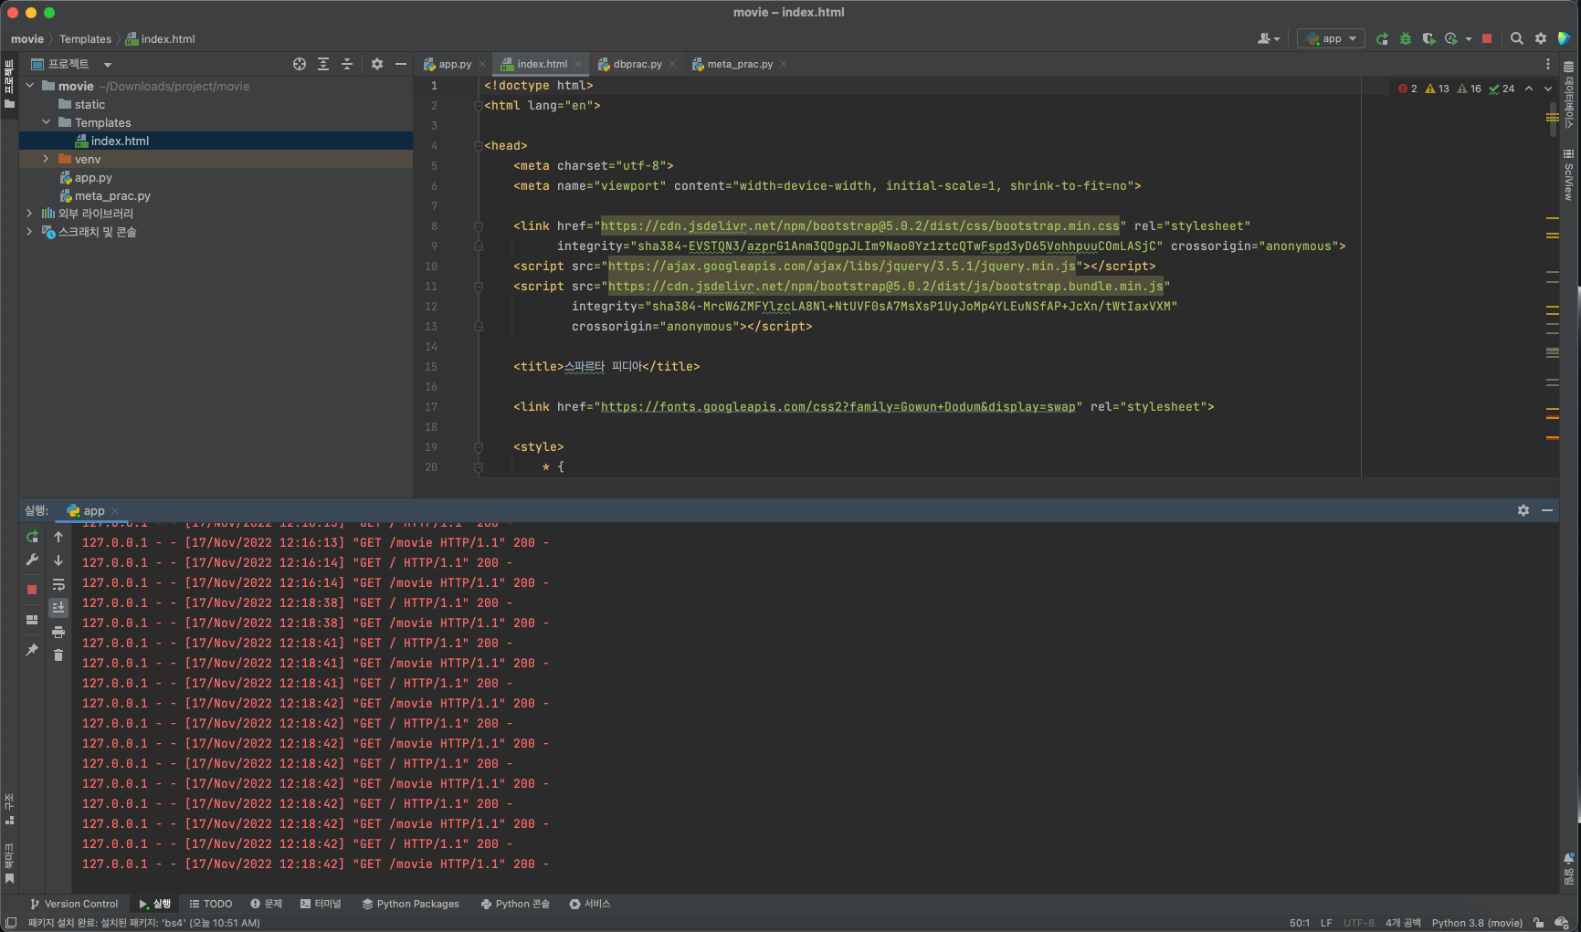The image size is (1581, 932).
Task: Collapse all nodes in project panel
Action: pos(347,64)
